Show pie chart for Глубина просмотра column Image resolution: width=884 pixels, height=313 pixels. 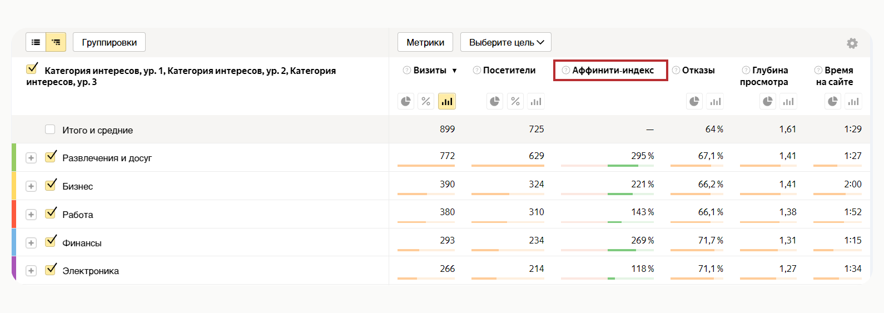(x=768, y=101)
